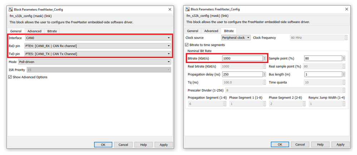Open the Clock source dropdown
The width and height of the screenshot is (357, 155).
point(236,38)
